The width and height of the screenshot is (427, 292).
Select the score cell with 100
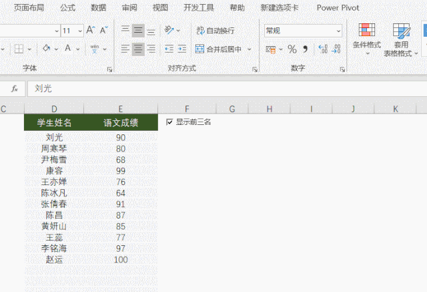[121, 259]
